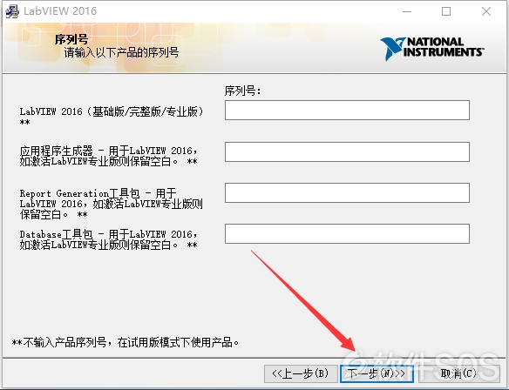
Task: Click the National Instruments logo
Action: pos(431,49)
